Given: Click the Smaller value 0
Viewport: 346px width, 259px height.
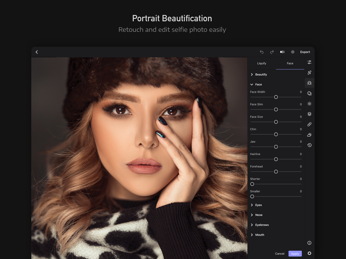Looking at the screenshot, I should pyautogui.click(x=301, y=191).
